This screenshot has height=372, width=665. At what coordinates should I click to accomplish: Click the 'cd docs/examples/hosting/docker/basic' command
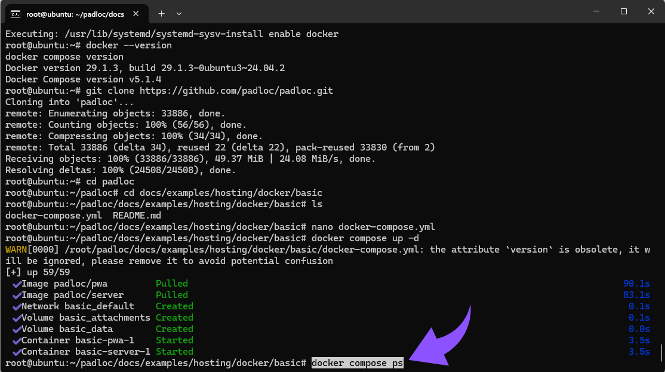coord(223,193)
